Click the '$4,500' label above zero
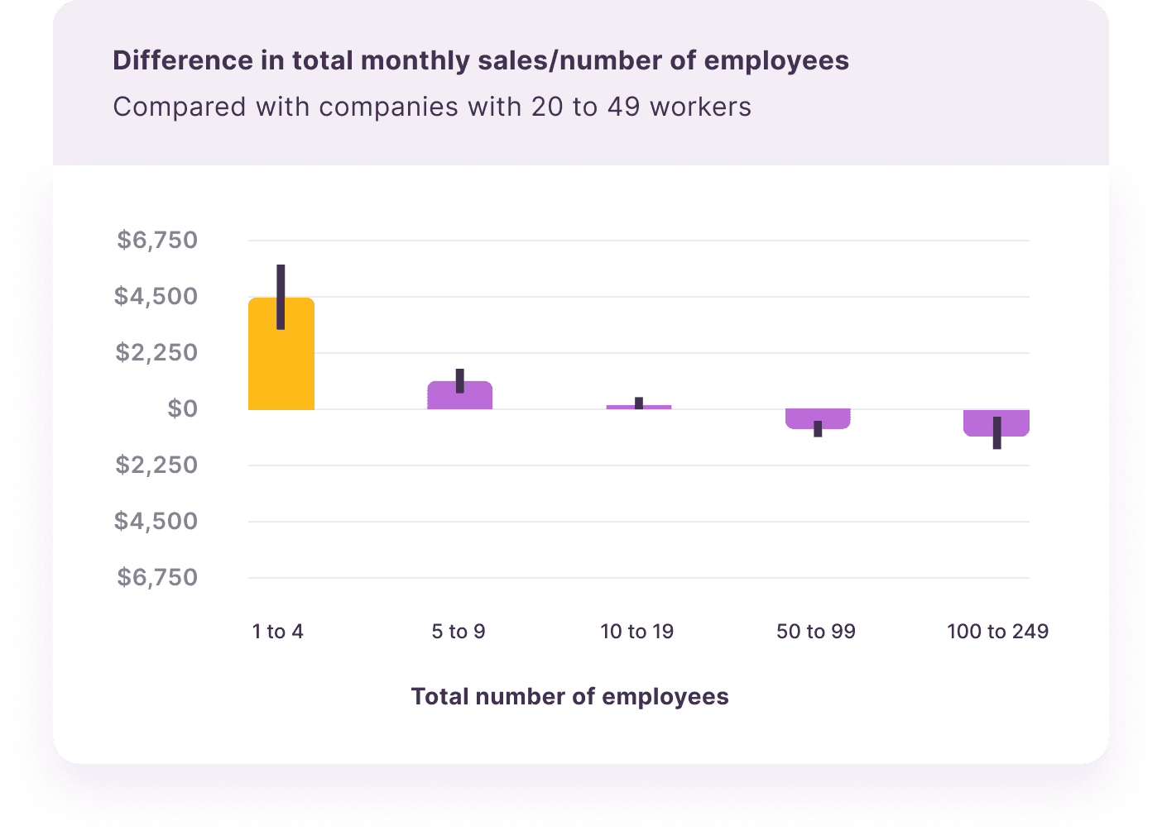 (x=156, y=296)
